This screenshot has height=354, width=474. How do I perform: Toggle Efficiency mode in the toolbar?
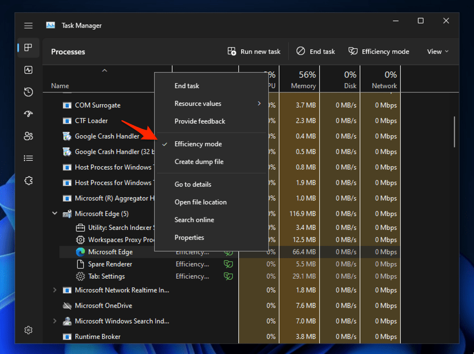pyautogui.click(x=379, y=52)
